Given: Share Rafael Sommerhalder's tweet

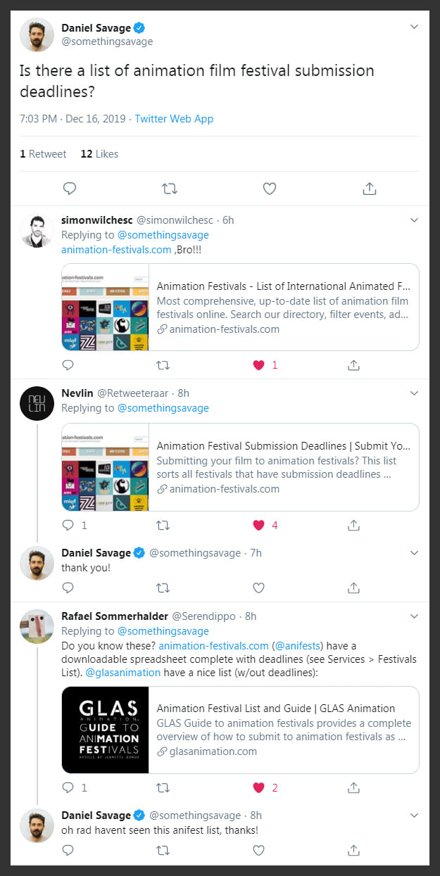Looking at the screenshot, I should [x=354, y=787].
